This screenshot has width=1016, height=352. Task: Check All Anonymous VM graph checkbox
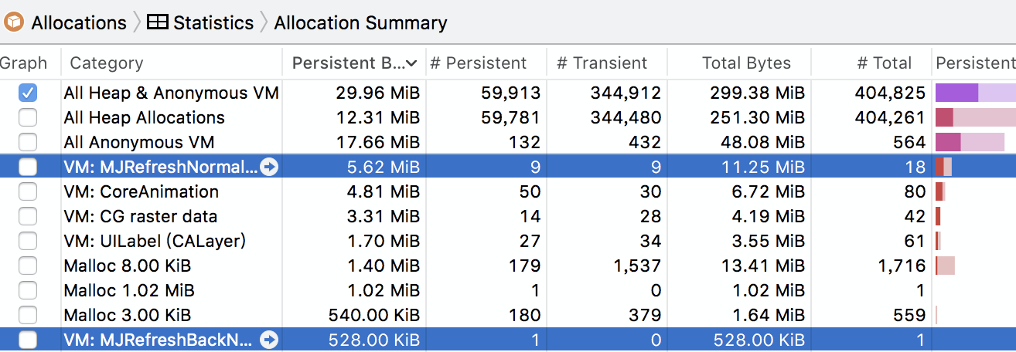point(28,143)
